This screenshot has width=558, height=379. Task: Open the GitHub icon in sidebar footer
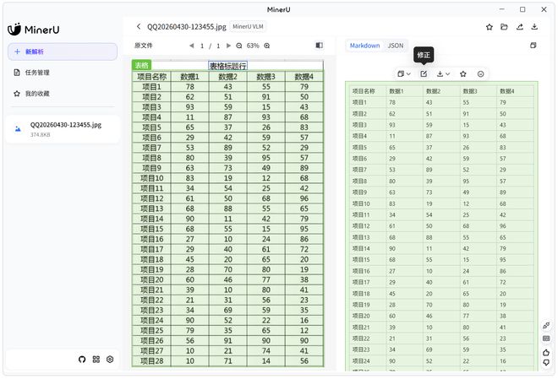click(x=82, y=360)
